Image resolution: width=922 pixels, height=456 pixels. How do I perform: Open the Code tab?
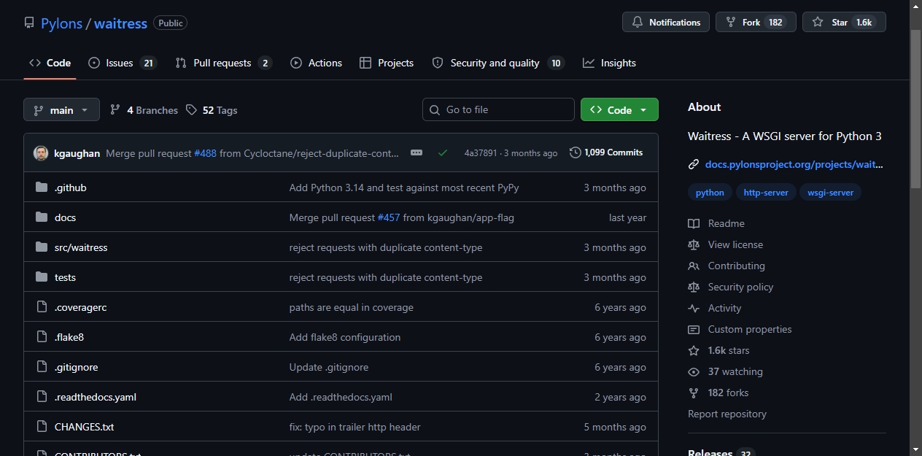coord(50,63)
